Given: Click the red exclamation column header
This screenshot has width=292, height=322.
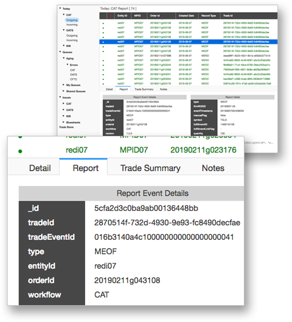Looking at the screenshot, I should (x=111, y=16).
